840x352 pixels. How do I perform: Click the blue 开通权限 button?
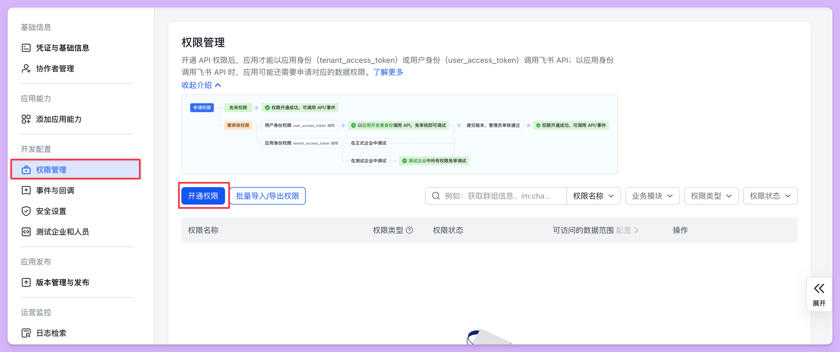(x=203, y=196)
